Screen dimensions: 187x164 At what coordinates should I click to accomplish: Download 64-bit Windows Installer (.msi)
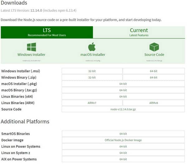pos(154,71)
